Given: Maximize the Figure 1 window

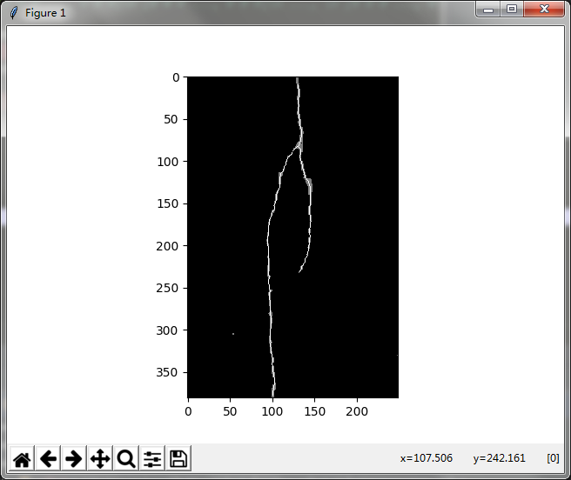Looking at the screenshot, I should (512, 9).
